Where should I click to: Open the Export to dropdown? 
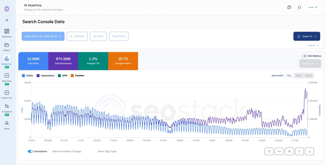tap(307, 36)
